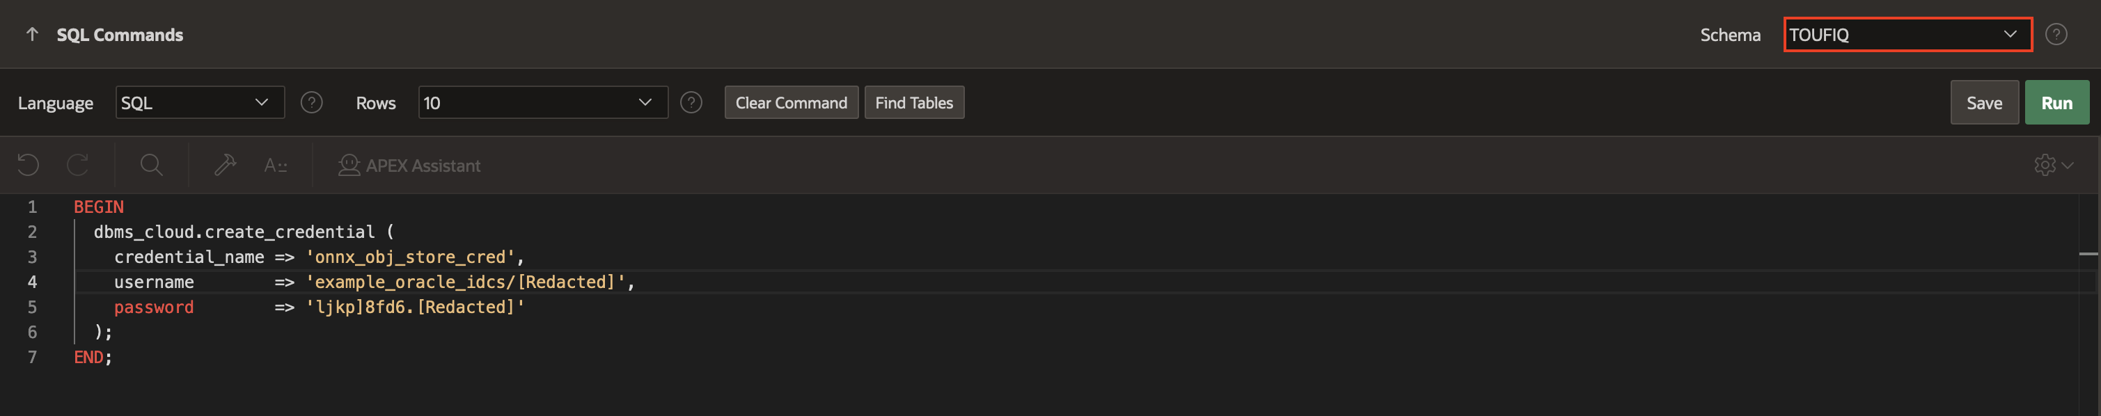Viewport: 2101px width, 416px height.
Task: Click the Redo icon in editor toolbar
Action: 77,166
